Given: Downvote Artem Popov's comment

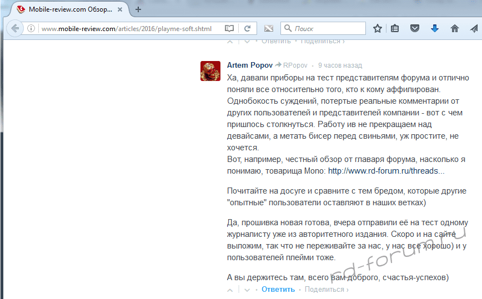Looking at the screenshot, I should (247, 290).
